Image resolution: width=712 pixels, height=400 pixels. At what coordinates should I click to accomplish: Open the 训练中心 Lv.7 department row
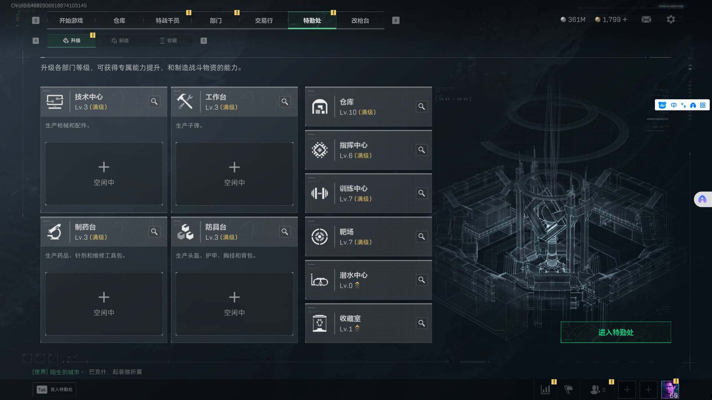[x=368, y=193]
